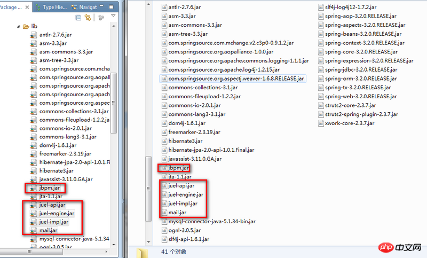Click ognl-3.0.5.jar file icon in folder window
Viewport: 427px width, 258px height.
[164, 230]
